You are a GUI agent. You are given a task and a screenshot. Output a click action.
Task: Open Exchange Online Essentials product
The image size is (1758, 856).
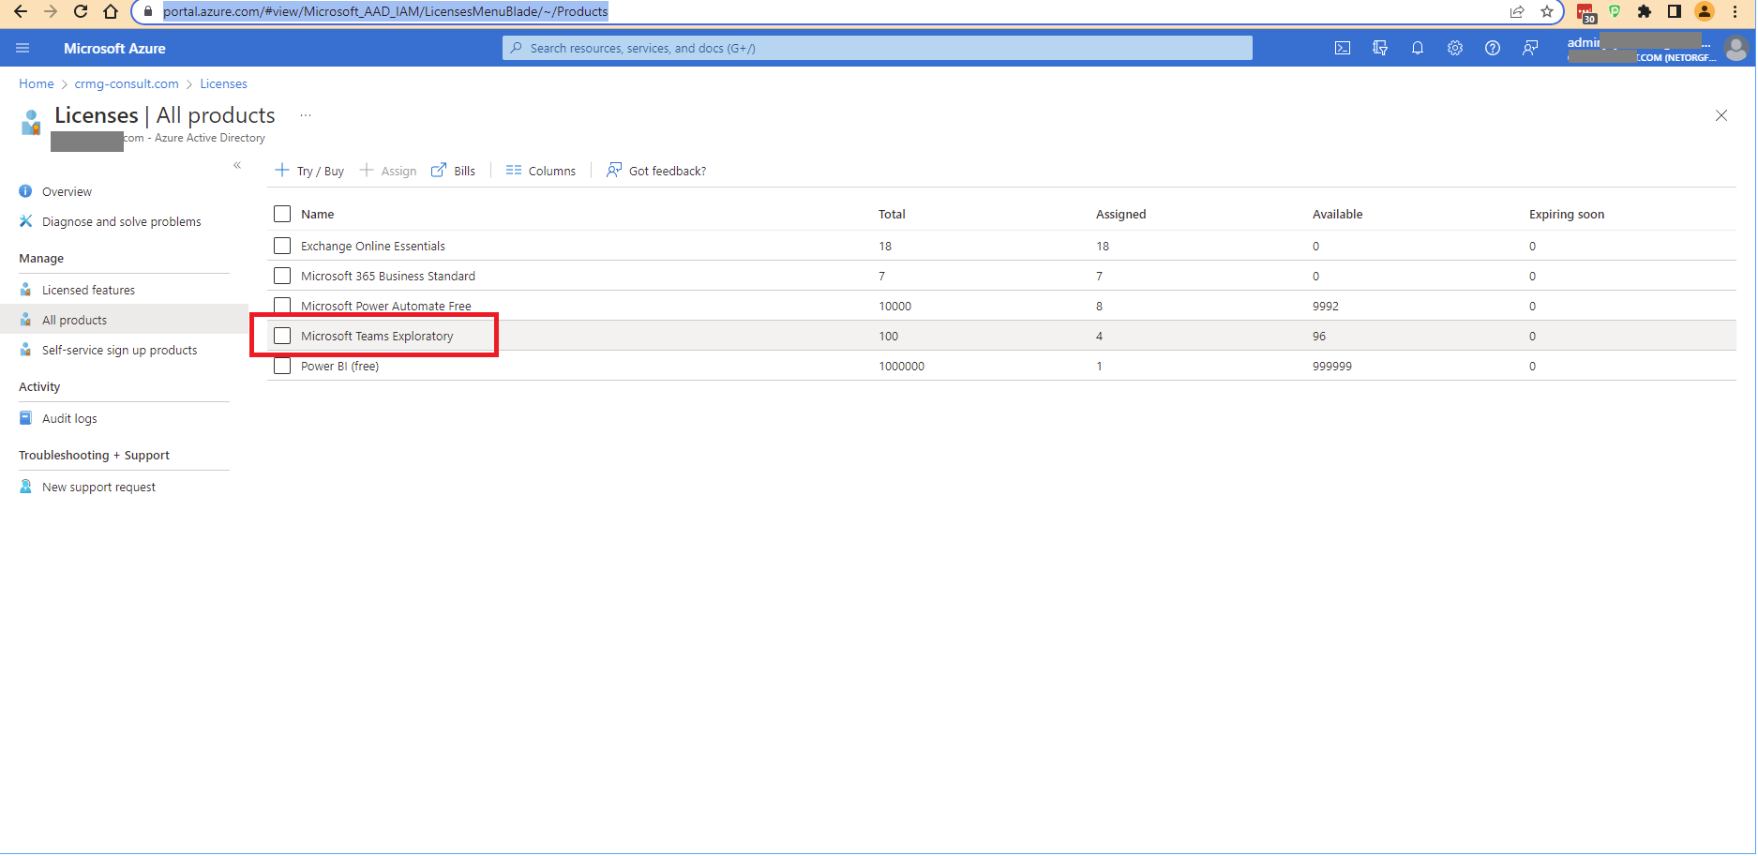pos(373,246)
